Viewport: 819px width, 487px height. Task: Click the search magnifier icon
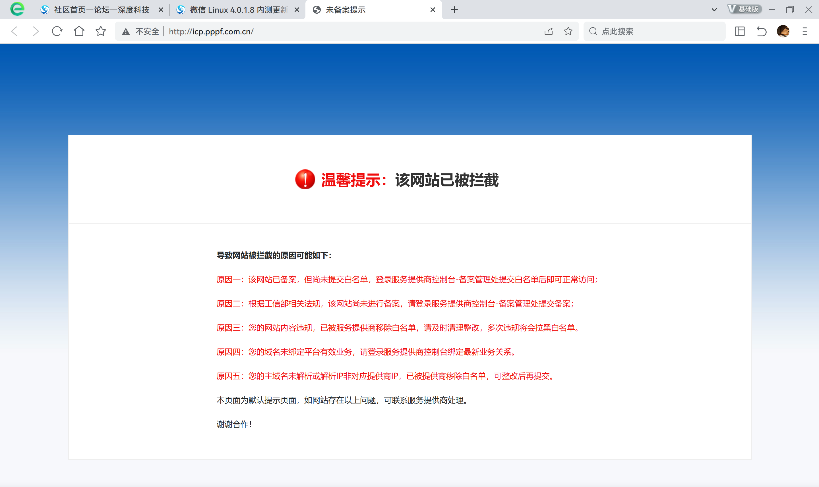[x=593, y=31]
